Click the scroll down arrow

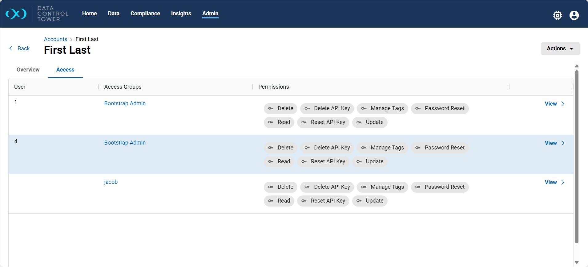577,262
